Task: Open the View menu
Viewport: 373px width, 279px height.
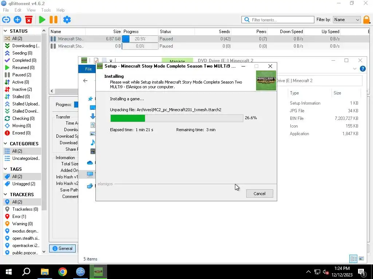Action: pos(31,10)
